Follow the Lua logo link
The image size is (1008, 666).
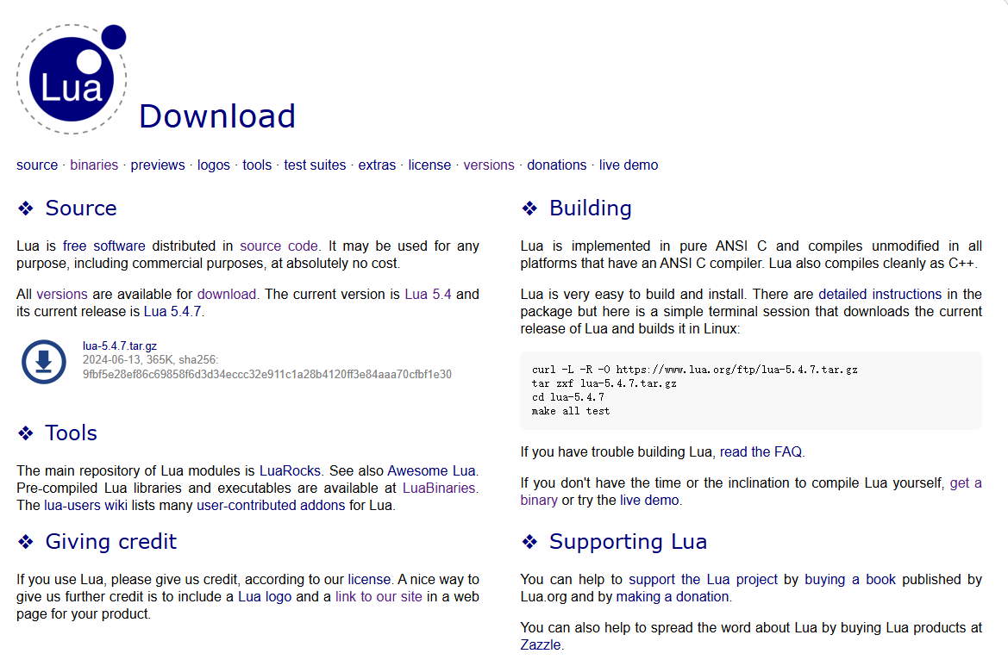coord(265,596)
